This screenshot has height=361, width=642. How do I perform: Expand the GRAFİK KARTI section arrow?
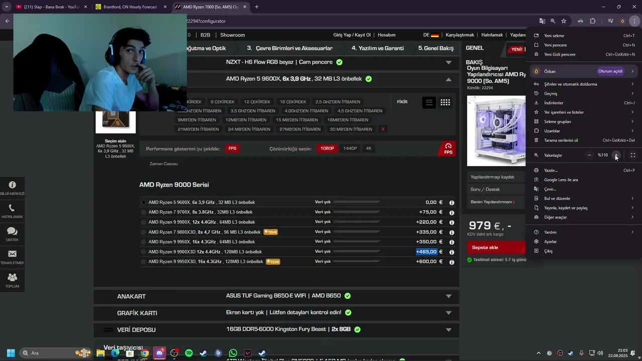point(448,313)
